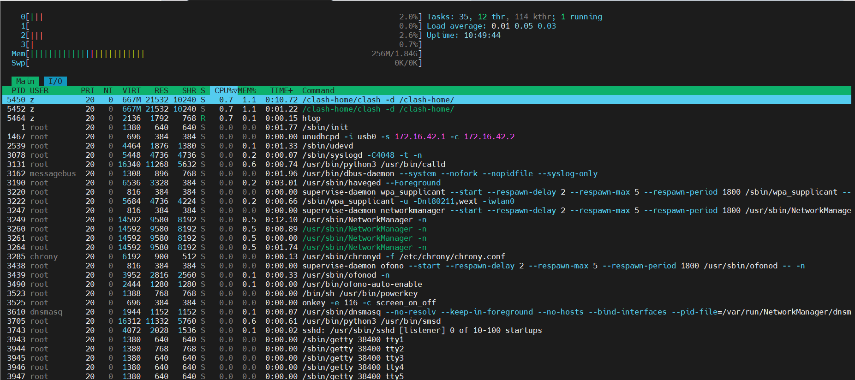Click the Load average readout

pyautogui.click(x=491, y=26)
